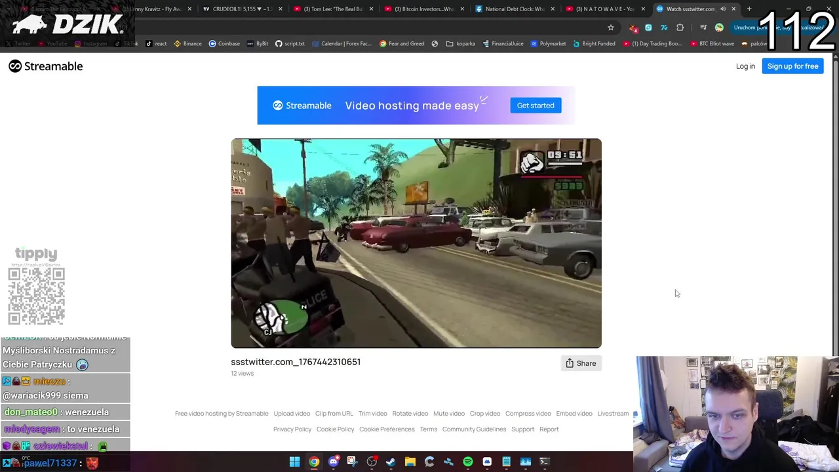839x472 pixels.
Task: Open Clip from URL footer link
Action: (x=334, y=414)
